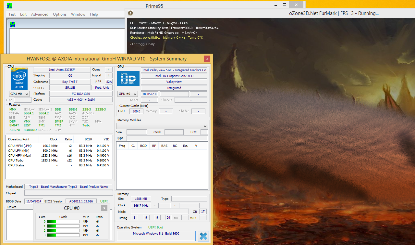This screenshot has height=245, width=415.
Task: Click the RAS column header in memory table
Action: click(x=165, y=146)
